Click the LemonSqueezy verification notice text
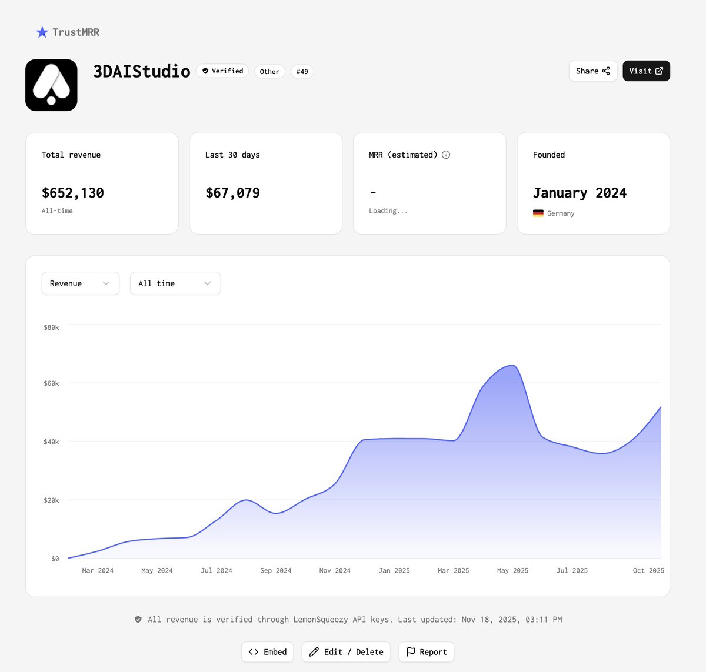The height and width of the screenshot is (672, 706). pyautogui.click(x=355, y=620)
